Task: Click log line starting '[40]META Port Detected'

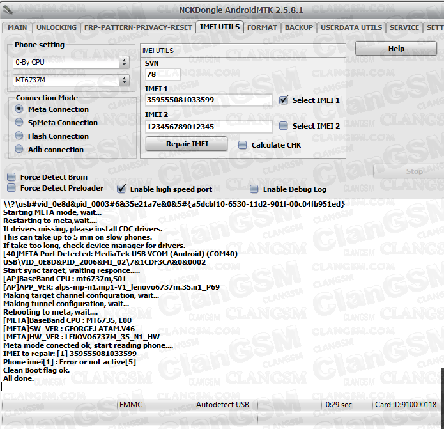Action: [120, 254]
